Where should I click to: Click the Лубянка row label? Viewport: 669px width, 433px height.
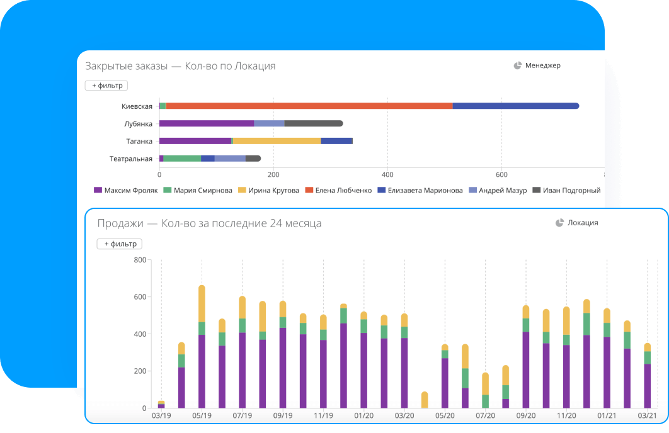[138, 124]
